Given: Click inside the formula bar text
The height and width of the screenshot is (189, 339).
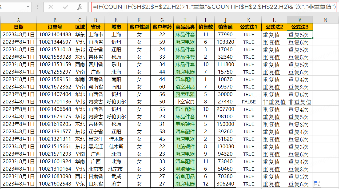Looking at the screenshot, I should point(214,7).
